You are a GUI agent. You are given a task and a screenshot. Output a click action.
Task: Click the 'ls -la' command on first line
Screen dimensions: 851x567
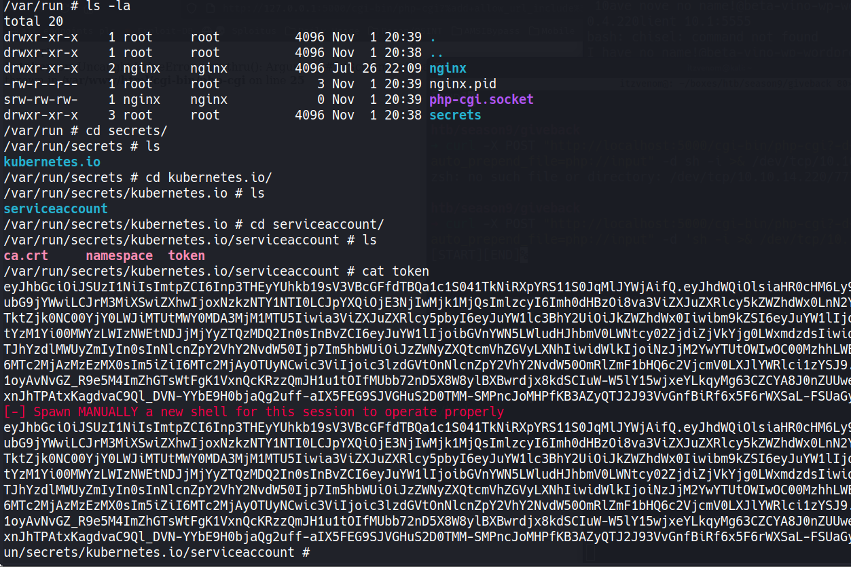point(108,6)
